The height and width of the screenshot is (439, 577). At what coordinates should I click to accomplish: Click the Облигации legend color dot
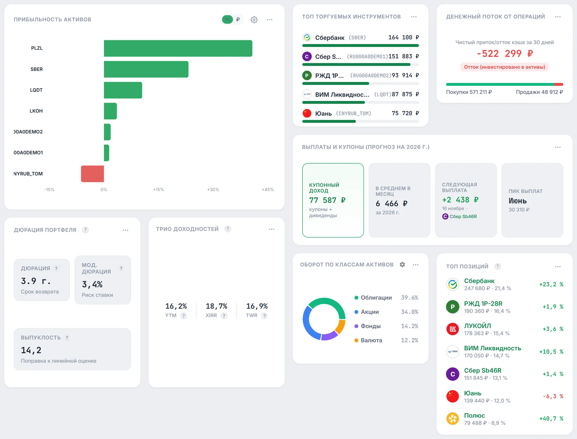(x=356, y=298)
